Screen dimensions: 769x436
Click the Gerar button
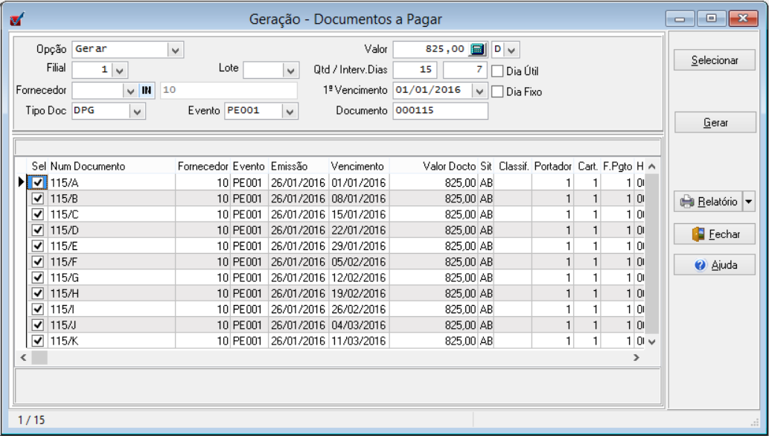715,123
